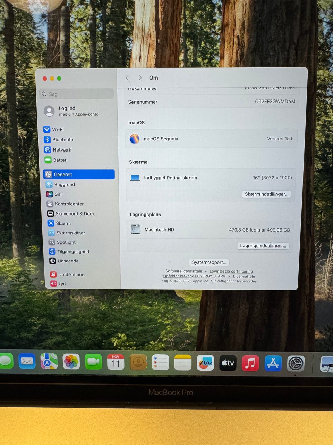Open Mail from the Dock
Screen dimensions: 333x445
(27, 361)
